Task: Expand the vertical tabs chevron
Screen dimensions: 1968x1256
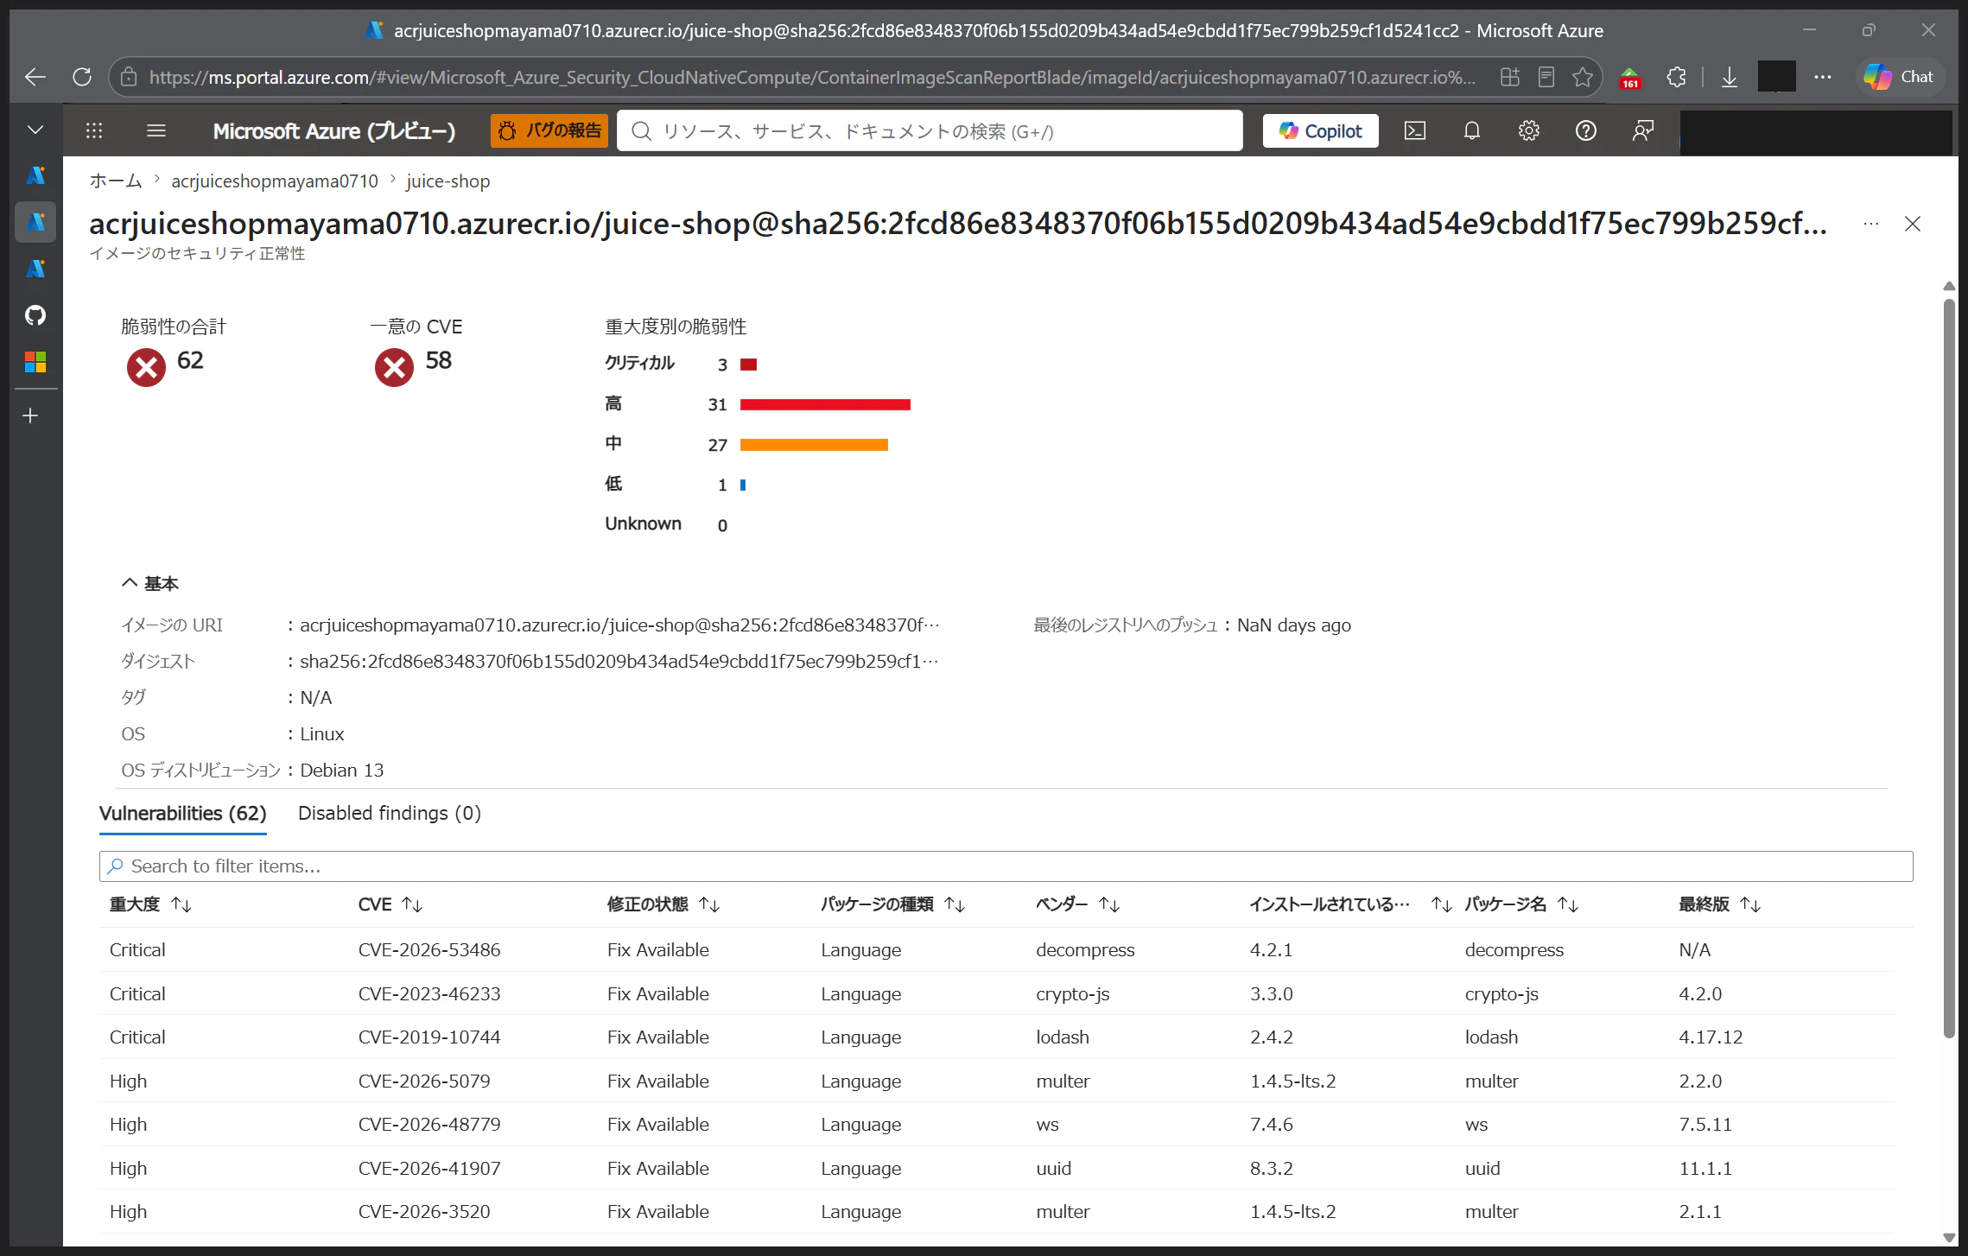Action: coord(35,130)
